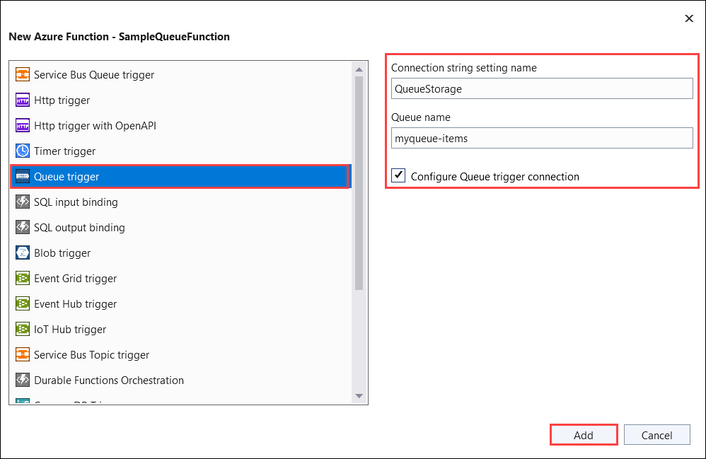
Task: Click the Cancel button
Action: click(x=657, y=435)
